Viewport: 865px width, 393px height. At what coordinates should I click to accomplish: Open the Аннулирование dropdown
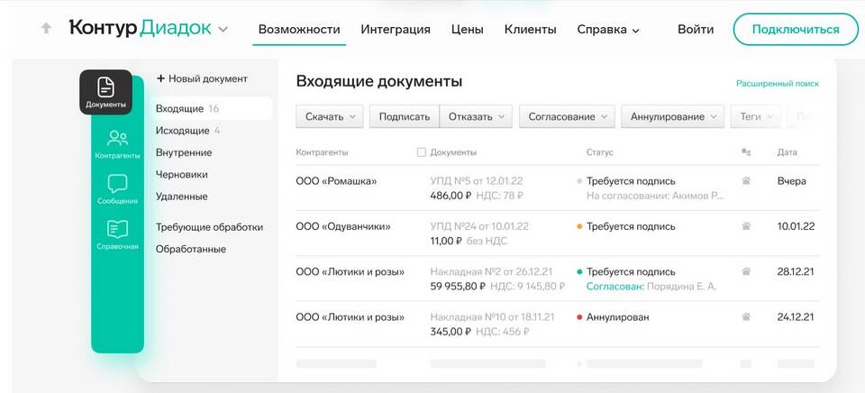click(672, 116)
